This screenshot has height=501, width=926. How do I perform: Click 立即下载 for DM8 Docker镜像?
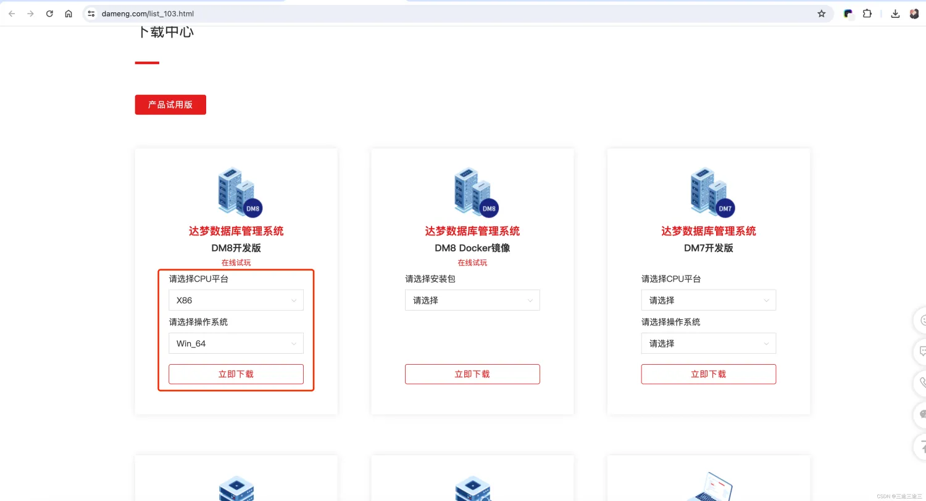(x=472, y=374)
